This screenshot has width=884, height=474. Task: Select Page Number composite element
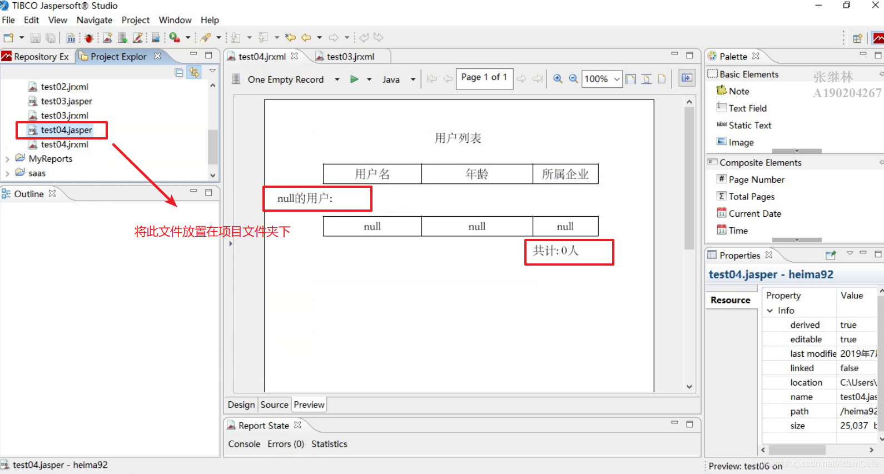point(751,179)
